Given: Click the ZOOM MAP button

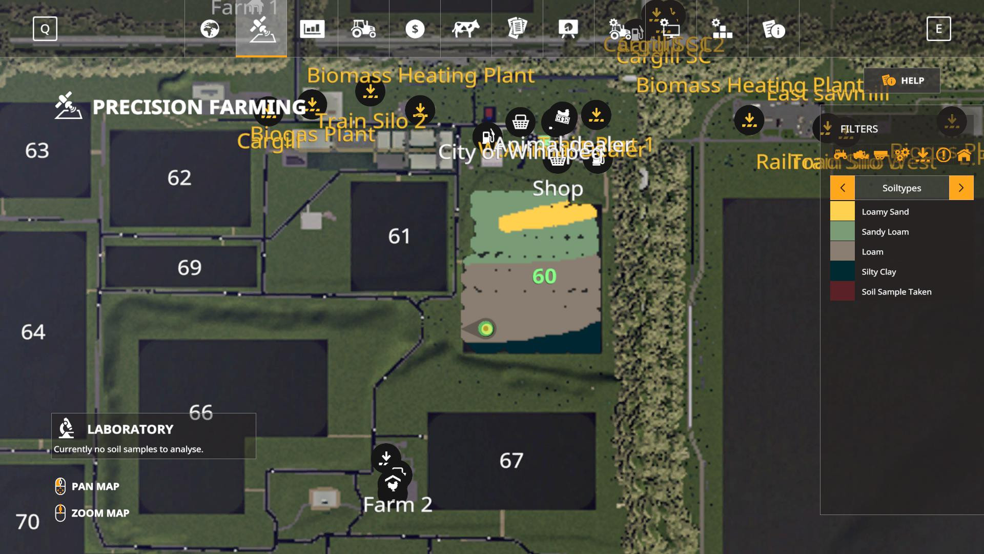Looking at the screenshot, I should [99, 513].
